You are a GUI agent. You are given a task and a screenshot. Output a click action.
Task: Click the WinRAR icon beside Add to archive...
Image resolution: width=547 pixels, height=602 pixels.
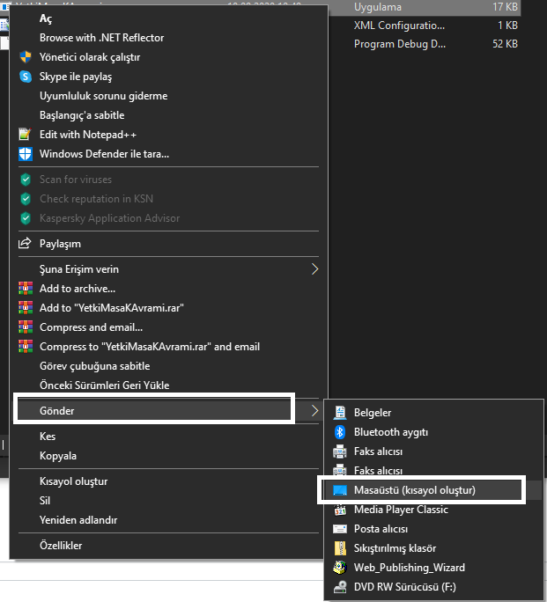pyautogui.click(x=26, y=289)
